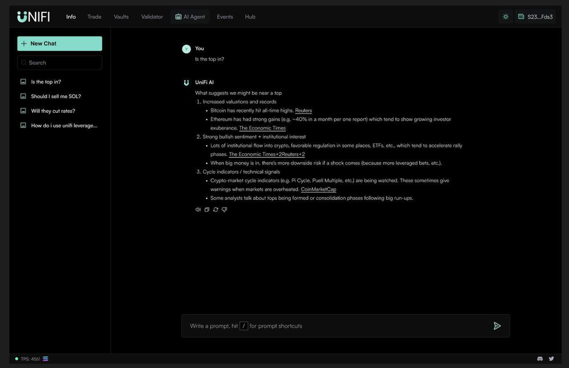The width and height of the screenshot is (569, 368).
Task: Open The Economic Times+2Reuters+2 link
Action: click(x=267, y=154)
